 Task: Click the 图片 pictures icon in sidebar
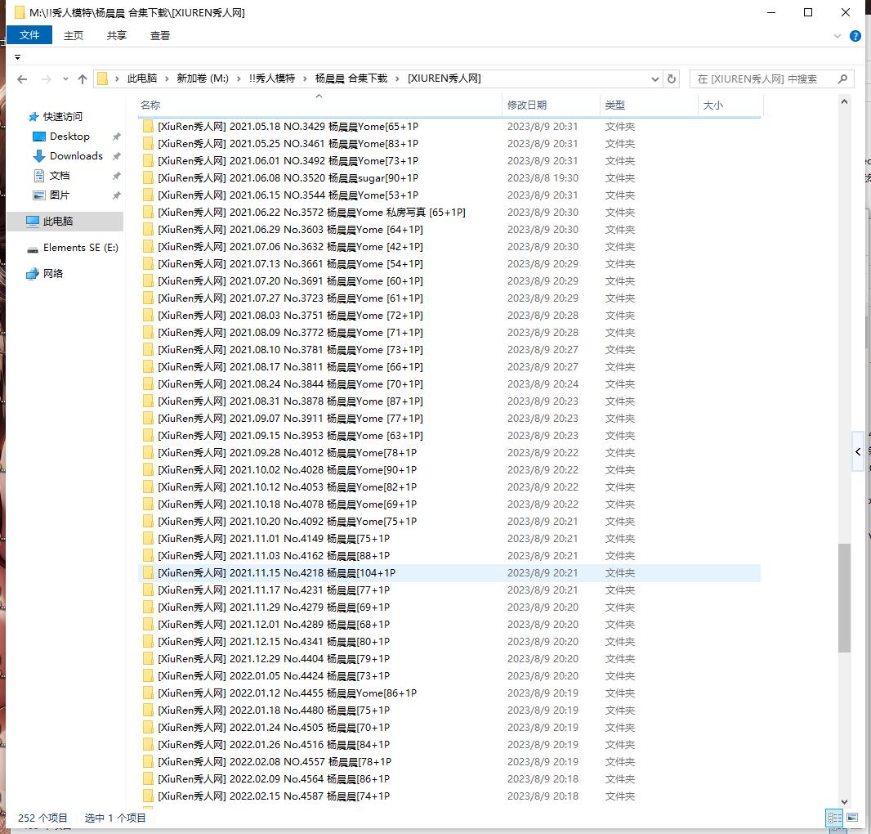pyautogui.click(x=39, y=195)
